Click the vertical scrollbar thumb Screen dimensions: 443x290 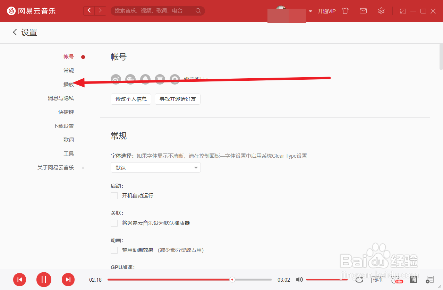tap(441, 57)
